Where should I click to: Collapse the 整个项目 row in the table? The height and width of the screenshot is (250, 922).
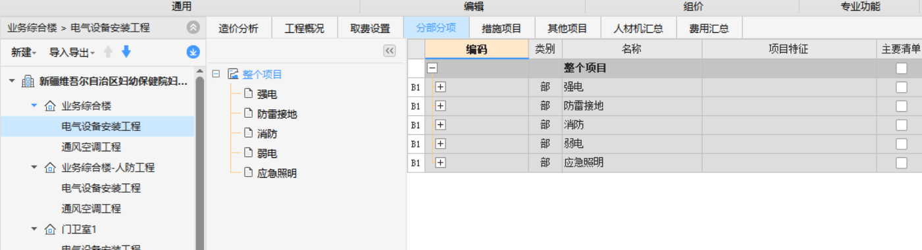pos(433,68)
